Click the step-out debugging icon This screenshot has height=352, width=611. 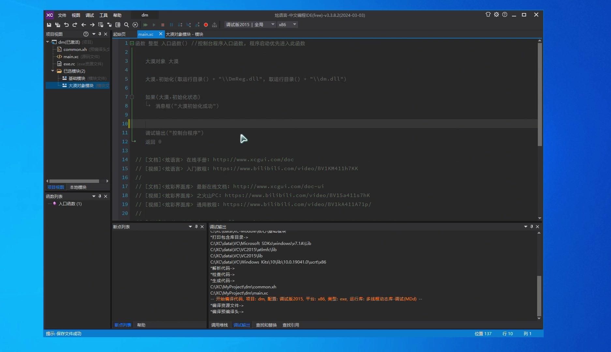click(197, 25)
